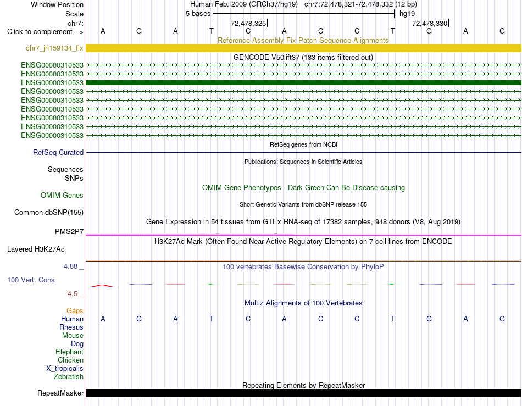Viewport: 522px width, 406px height.
Task: Select the Chicken species label
Action: coord(70,360)
